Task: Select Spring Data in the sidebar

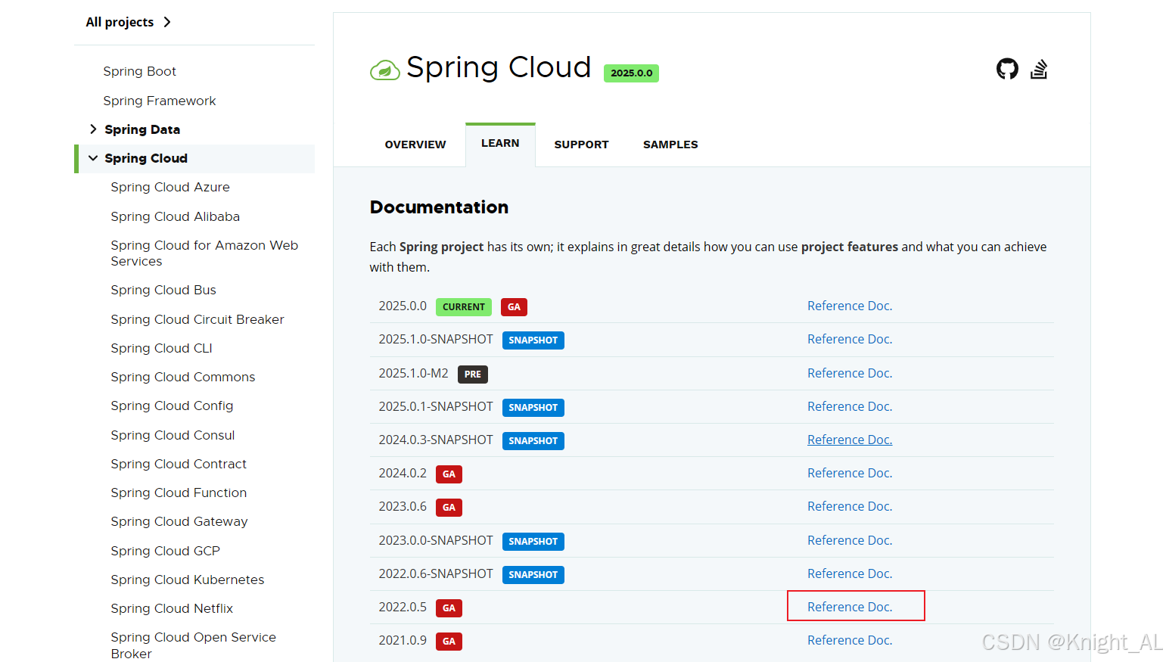Action: [x=142, y=129]
